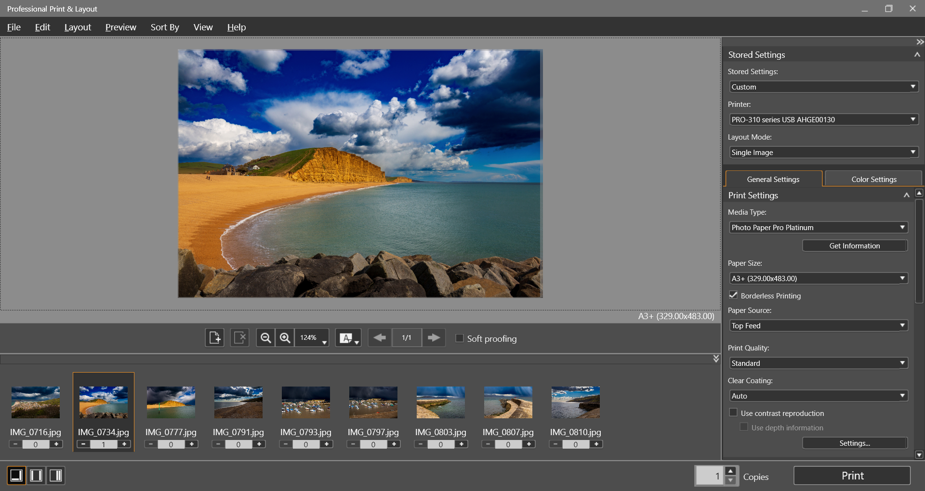
Task: Increase print count for IMG_0803.jpg
Action: tap(462, 444)
